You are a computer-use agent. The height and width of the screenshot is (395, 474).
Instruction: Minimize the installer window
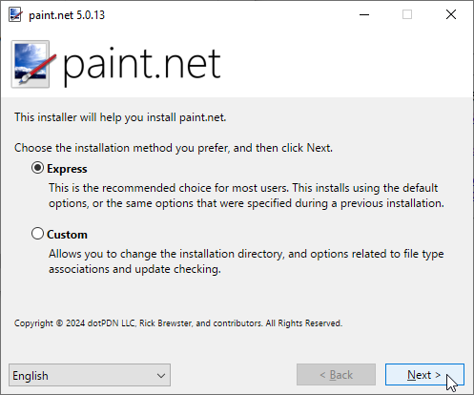click(364, 14)
